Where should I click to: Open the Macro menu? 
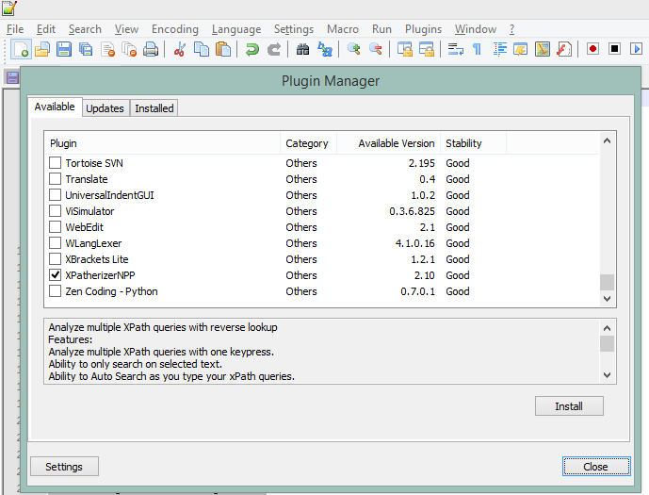342,29
